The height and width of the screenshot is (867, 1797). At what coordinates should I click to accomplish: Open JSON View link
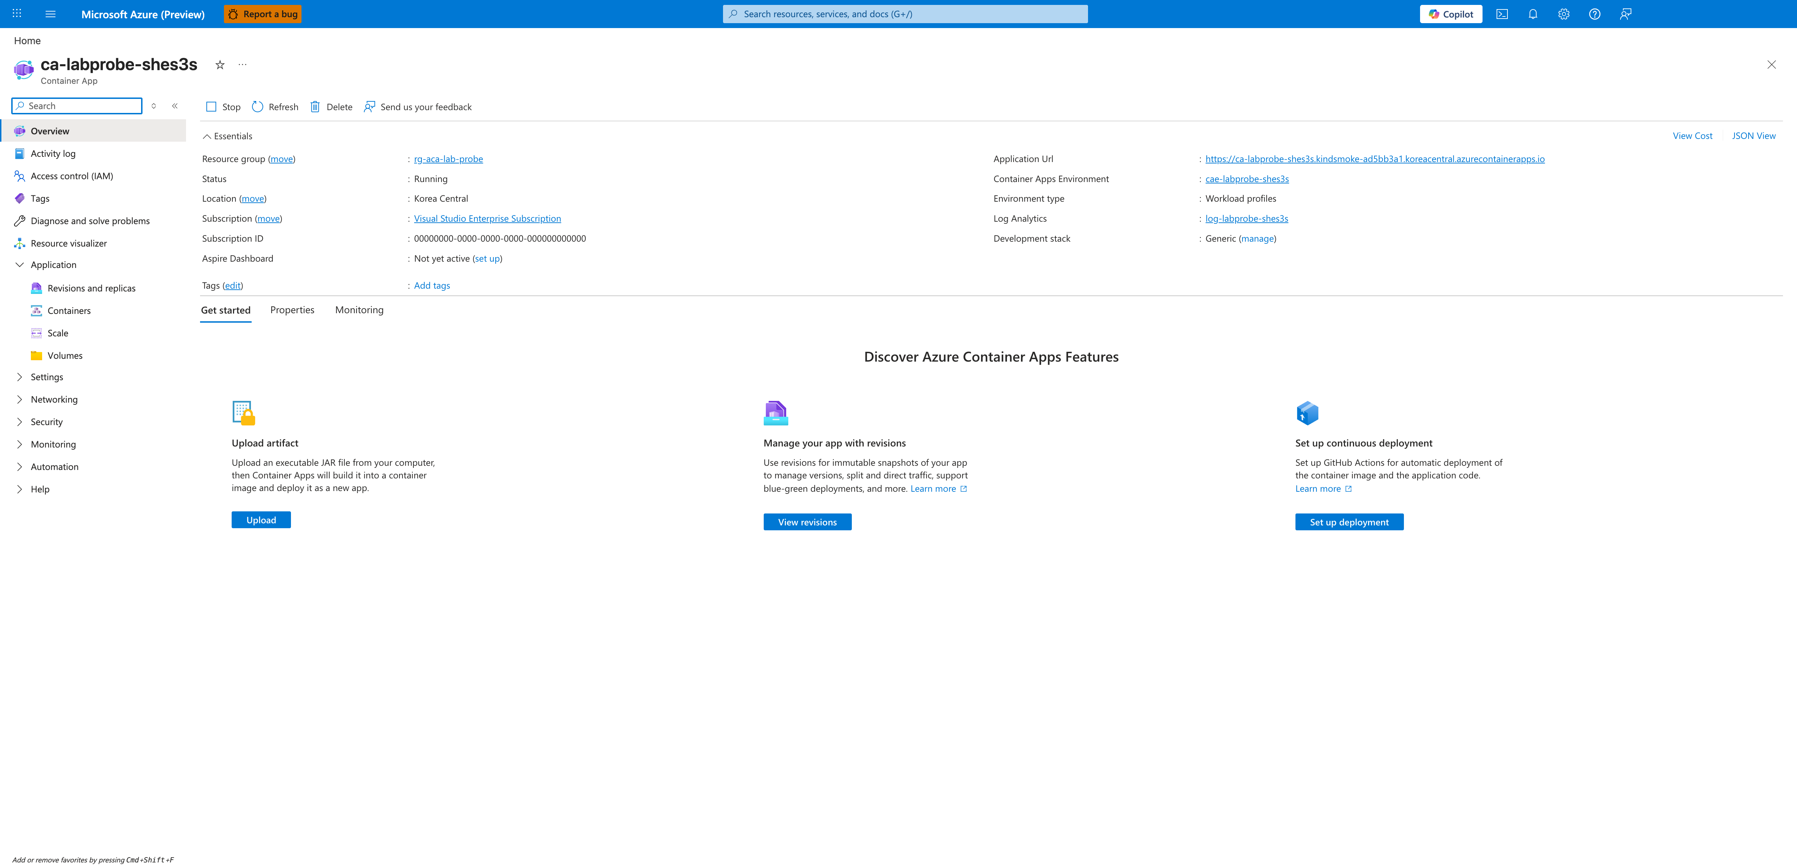(1754, 136)
